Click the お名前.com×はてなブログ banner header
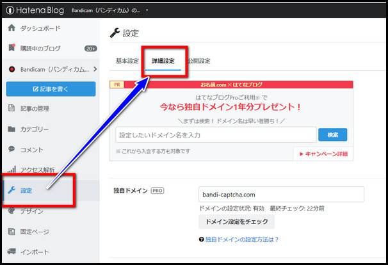388x265 pixels. click(231, 84)
